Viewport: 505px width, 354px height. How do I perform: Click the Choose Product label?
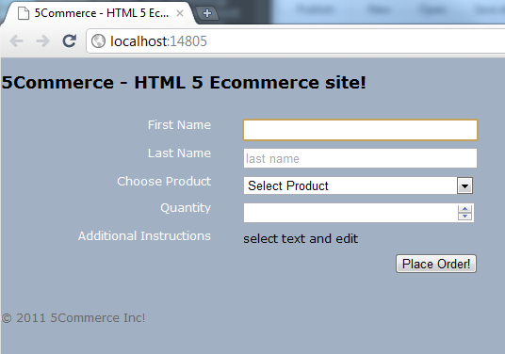tap(164, 182)
